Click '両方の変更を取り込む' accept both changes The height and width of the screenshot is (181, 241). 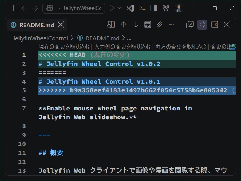pos(180,46)
